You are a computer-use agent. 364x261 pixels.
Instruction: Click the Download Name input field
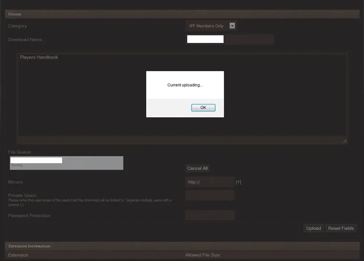(x=229, y=39)
